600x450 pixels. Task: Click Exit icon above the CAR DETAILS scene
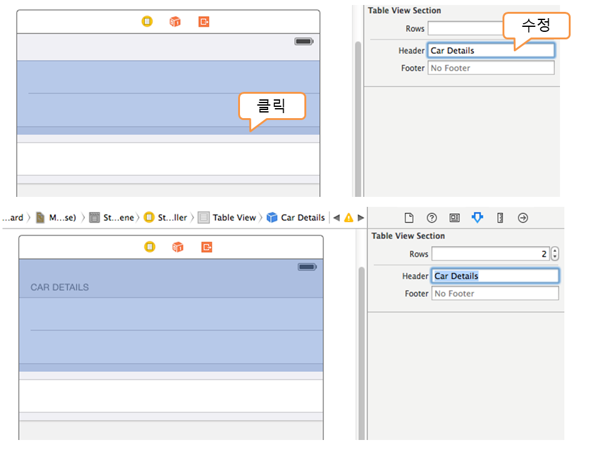tap(207, 247)
